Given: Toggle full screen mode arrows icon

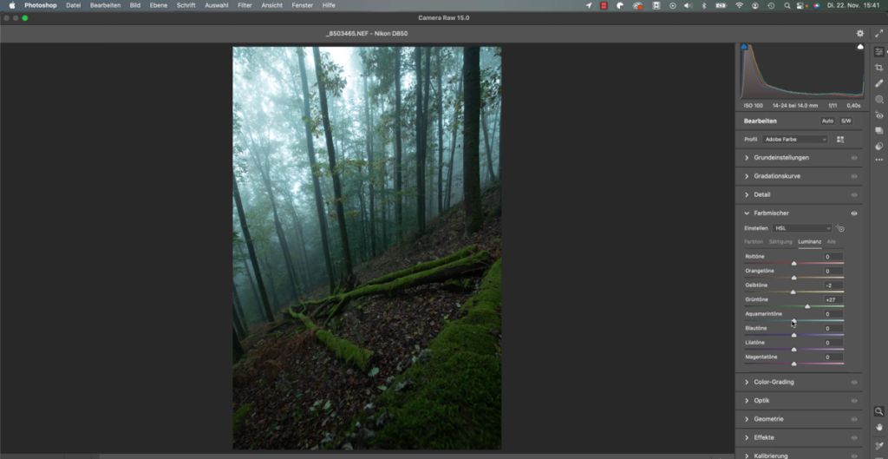Looking at the screenshot, I should tap(879, 34).
